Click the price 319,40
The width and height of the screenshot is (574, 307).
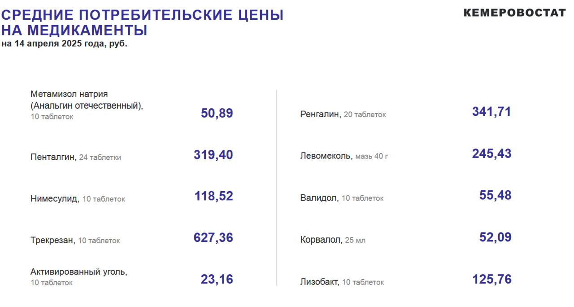213,155
